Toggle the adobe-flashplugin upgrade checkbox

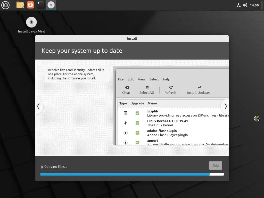[x=137, y=133]
